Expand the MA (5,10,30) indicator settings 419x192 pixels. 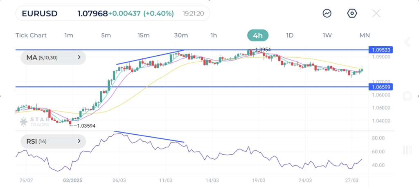pyautogui.click(x=53, y=58)
